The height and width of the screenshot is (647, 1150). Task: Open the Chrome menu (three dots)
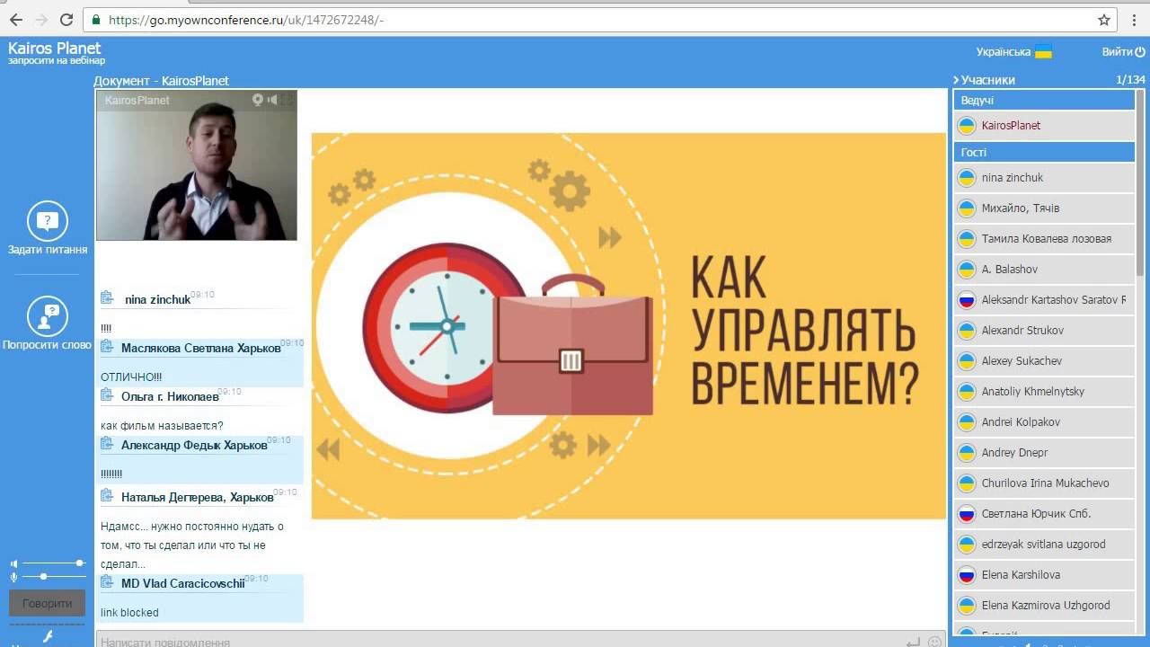click(x=1134, y=19)
